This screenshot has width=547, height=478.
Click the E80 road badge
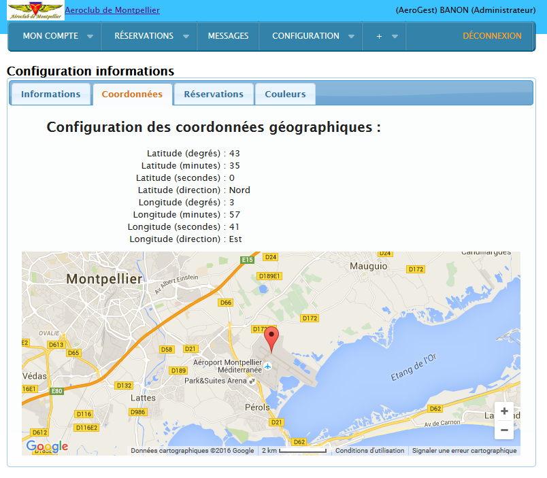(57, 391)
